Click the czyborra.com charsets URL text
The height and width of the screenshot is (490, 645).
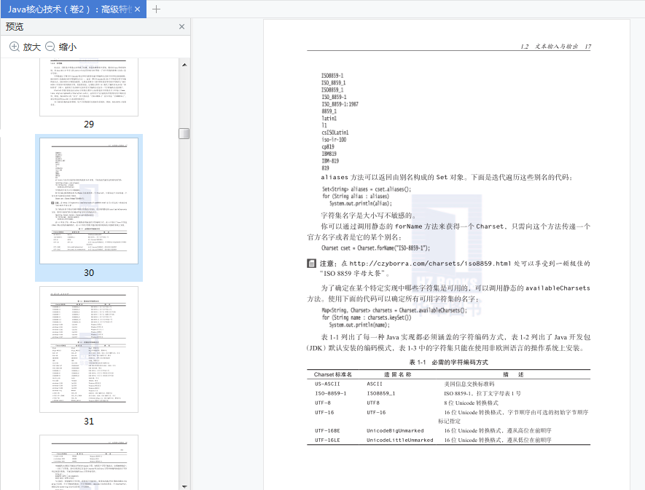coord(430,264)
